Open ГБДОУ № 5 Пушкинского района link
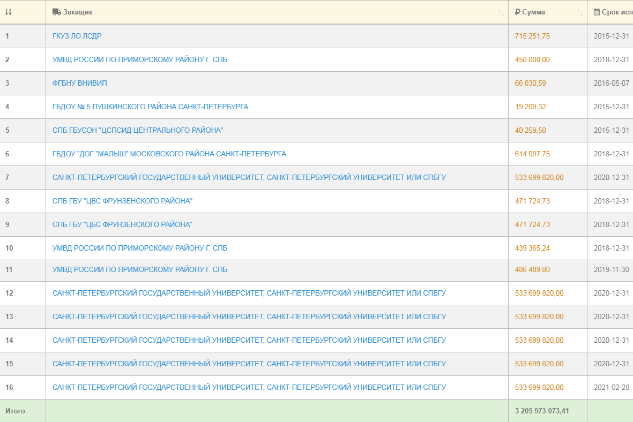Screen dimensions: 633x422 [150, 107]
